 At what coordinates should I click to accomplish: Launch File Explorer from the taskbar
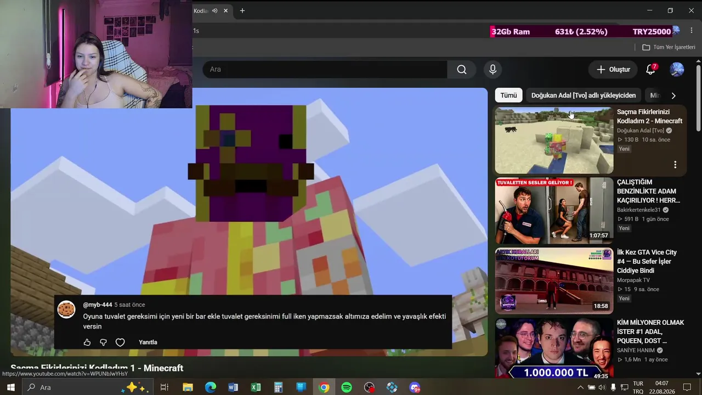(188, 387)
